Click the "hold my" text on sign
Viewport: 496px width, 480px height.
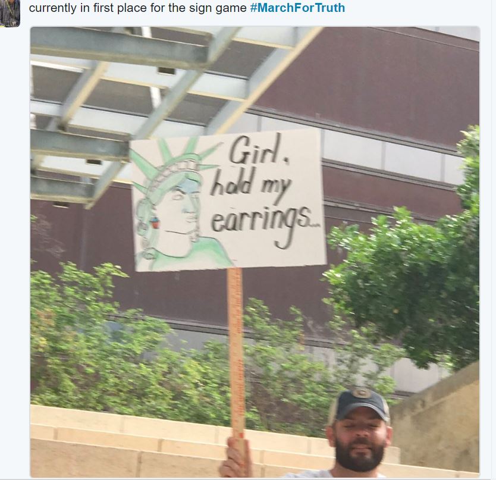click(250, 186)
